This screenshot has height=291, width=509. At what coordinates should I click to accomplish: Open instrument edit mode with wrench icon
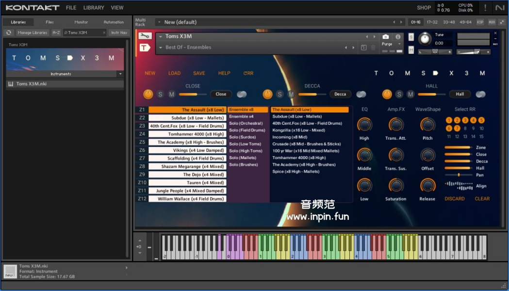145,36
